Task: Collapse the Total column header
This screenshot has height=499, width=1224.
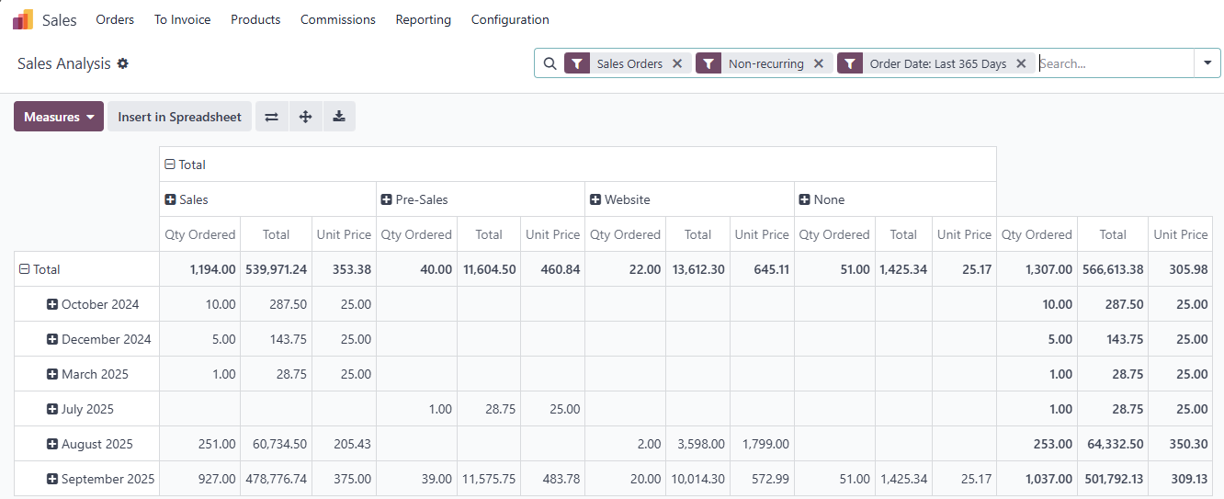Action: pos(170,164)
